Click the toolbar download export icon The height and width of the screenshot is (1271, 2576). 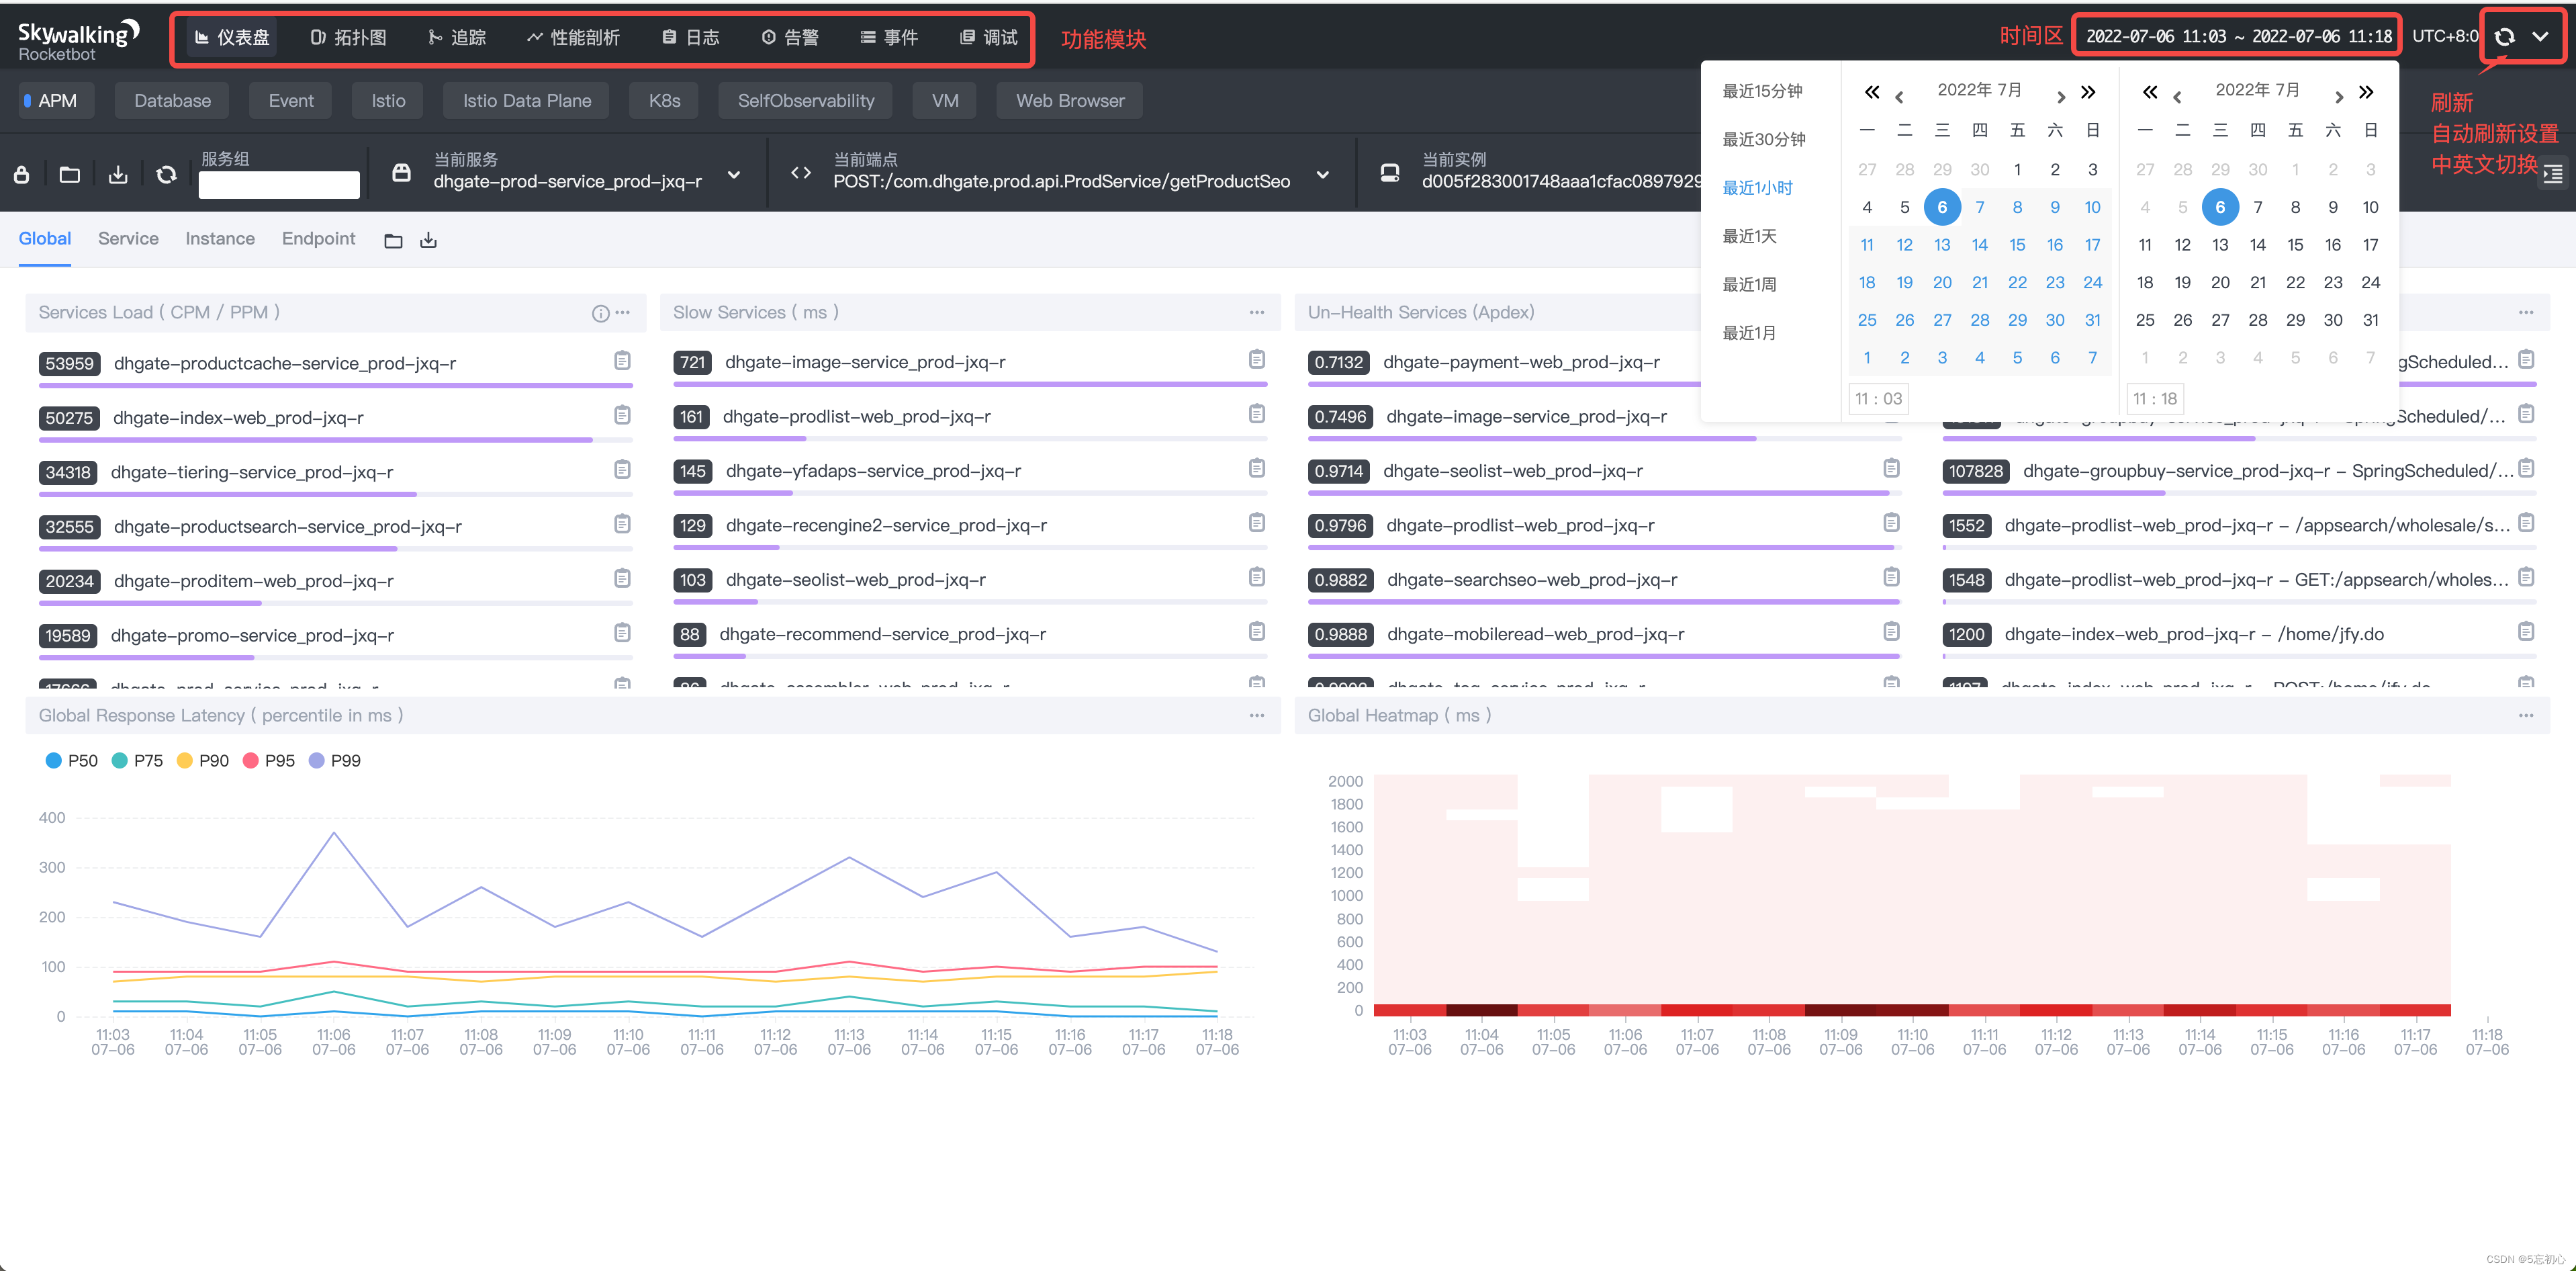pyautogui.click(x=118, y=174)
